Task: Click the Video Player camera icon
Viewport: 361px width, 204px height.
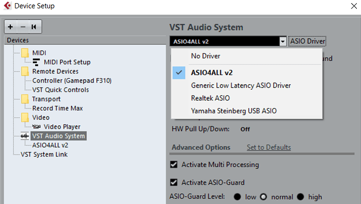Action: (37, 126)
